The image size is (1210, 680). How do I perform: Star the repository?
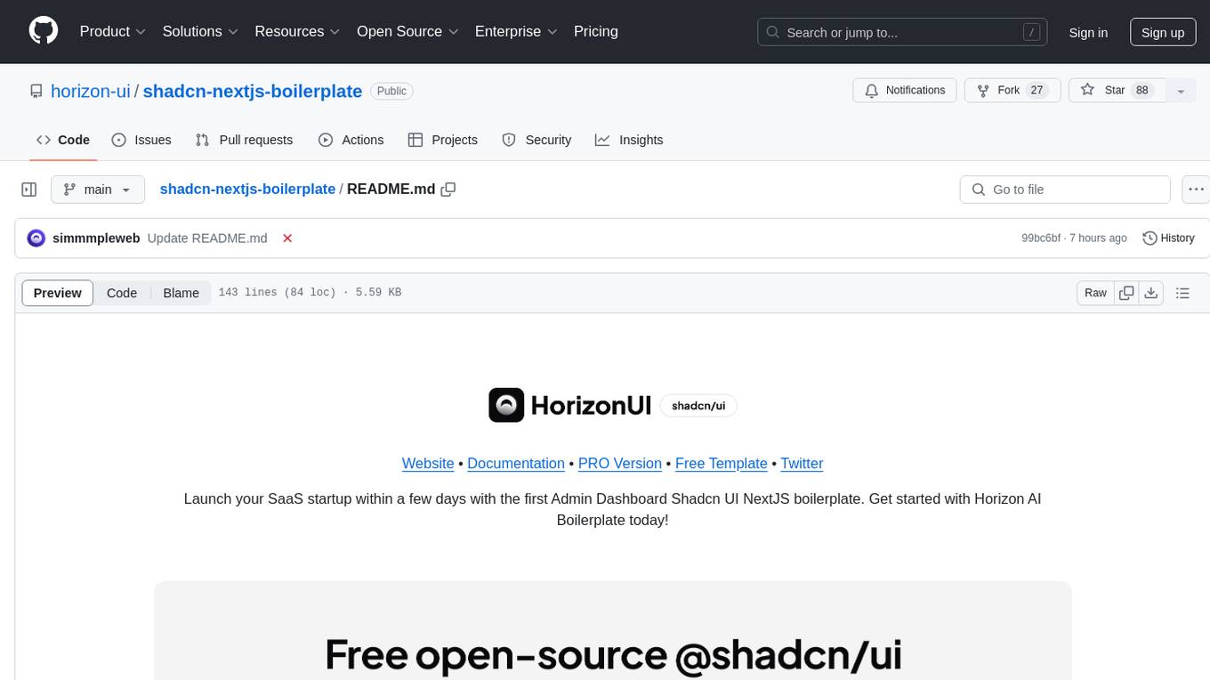click(x=1116, y=91)
